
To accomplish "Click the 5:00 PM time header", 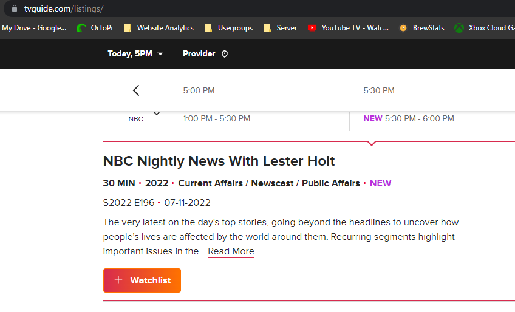I will coord(199,90).
